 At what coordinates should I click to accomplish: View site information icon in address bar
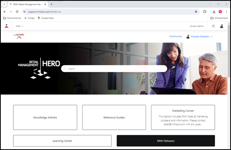24,11
